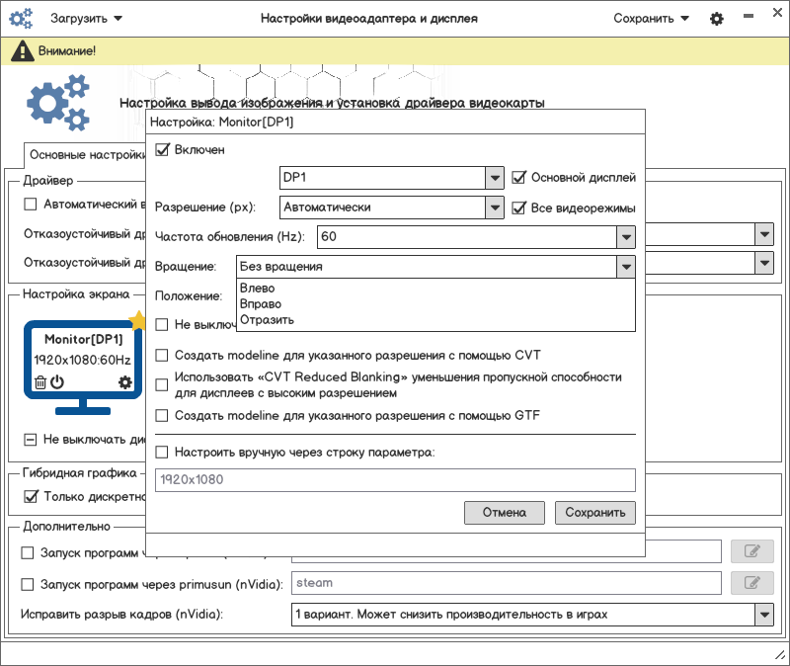The height and width of the screenshot is (666, 790).
Task: Click the Внимание! warning banner text
Action: coord(67,50)
